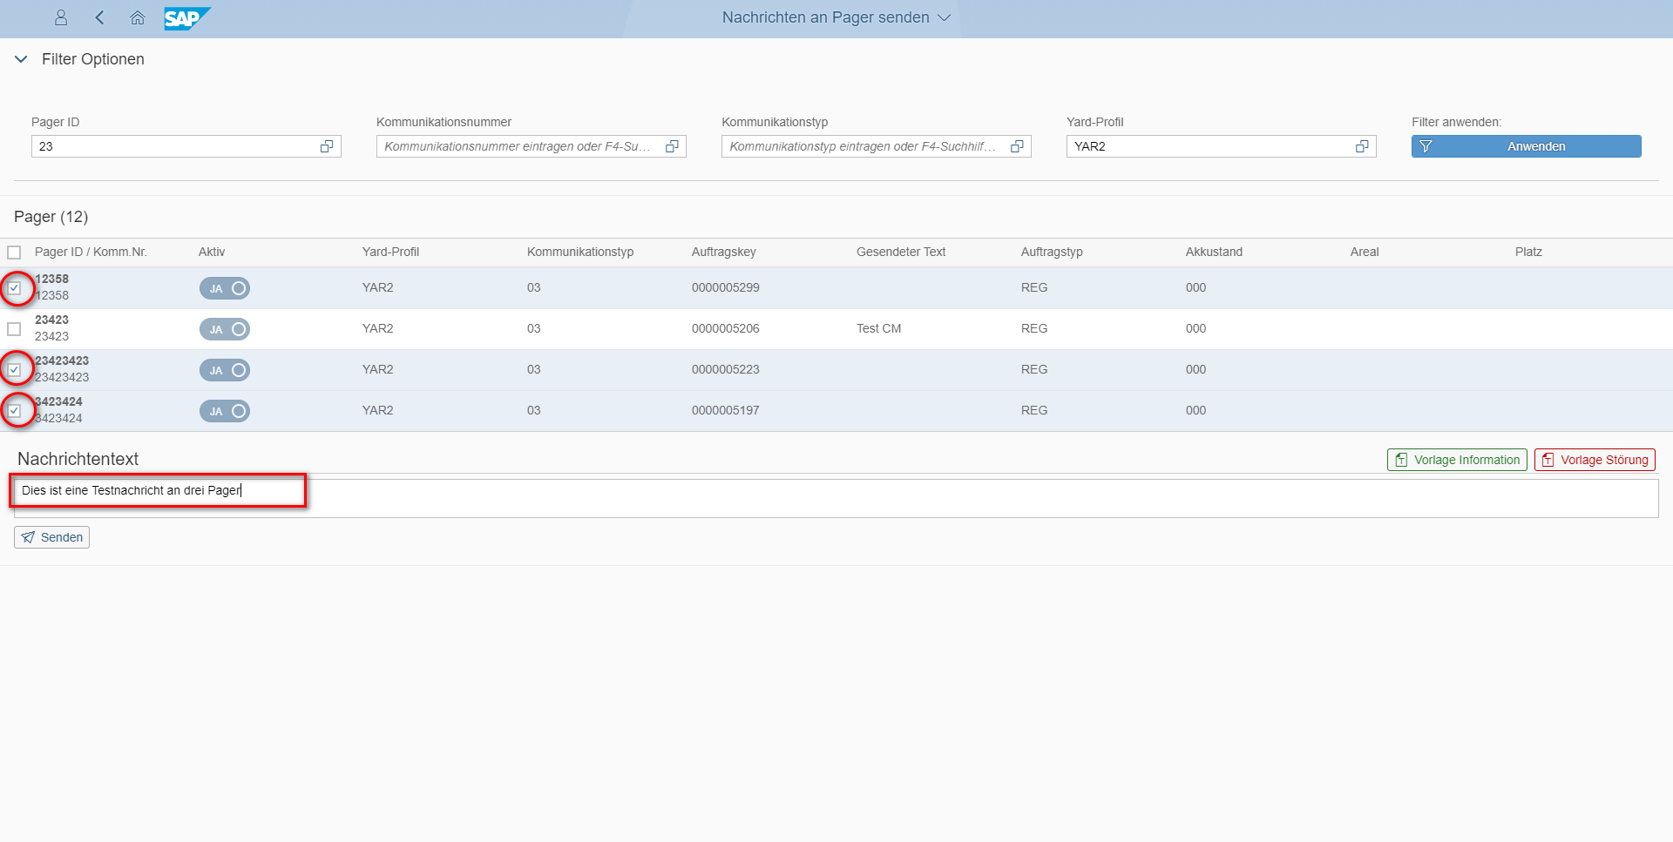Click the 'Test CM' sent text cell

[878, 328]
